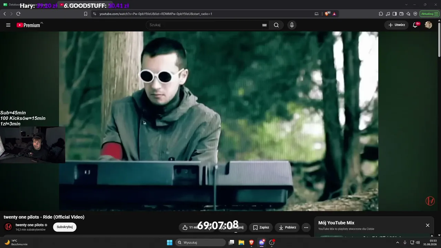441x248 pixels.
Task: Open the media control music-note icon
Action: click(x=388, y=14)
